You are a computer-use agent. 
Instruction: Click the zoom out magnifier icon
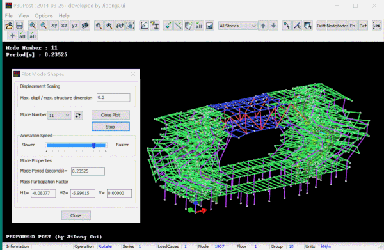coord(44,26)
